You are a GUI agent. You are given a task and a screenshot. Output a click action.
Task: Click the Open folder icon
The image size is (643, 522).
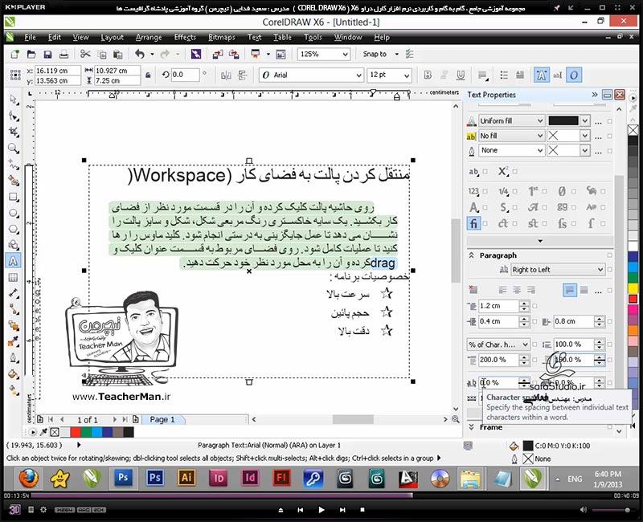(x=31, y=54)
